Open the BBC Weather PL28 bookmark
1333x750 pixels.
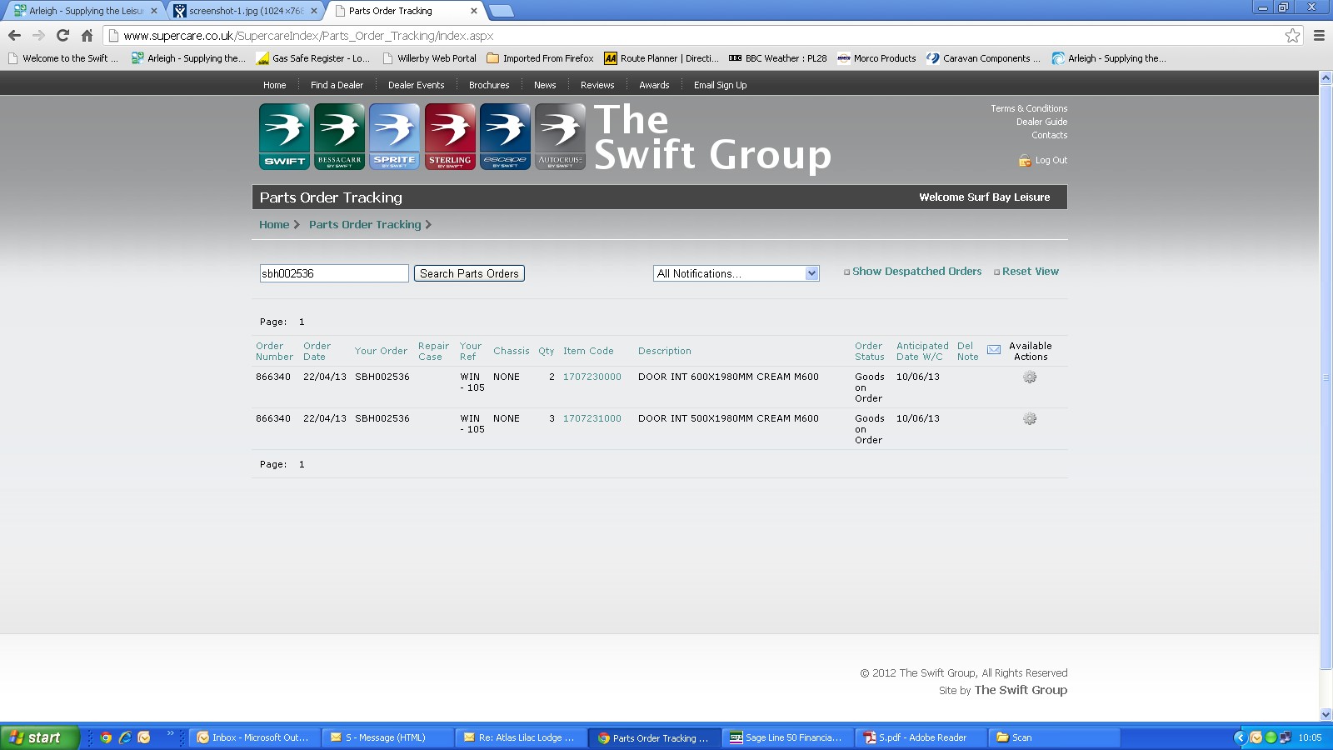(x=777, y=58)
